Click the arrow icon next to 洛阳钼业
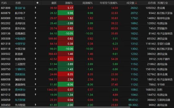 click(x=35, y=74)
